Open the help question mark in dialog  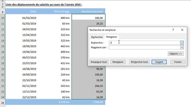(x=173, y=30)
